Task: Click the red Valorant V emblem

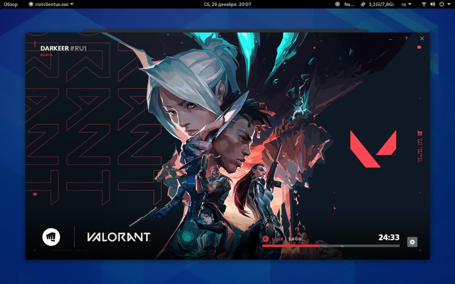Action: [x=373, y=149]
